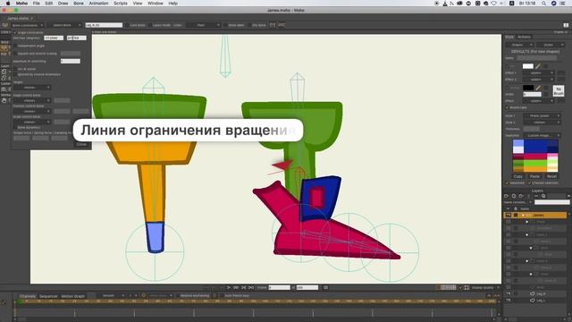This screenshot has height=322, width=572.
Task: Open the Angle control bone dropdown
Action: tap(32, 100)
